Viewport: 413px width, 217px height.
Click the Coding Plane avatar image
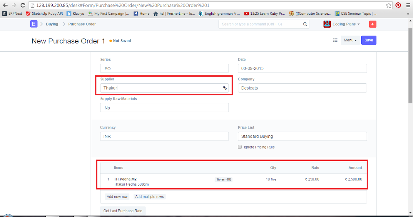point(327,24)
